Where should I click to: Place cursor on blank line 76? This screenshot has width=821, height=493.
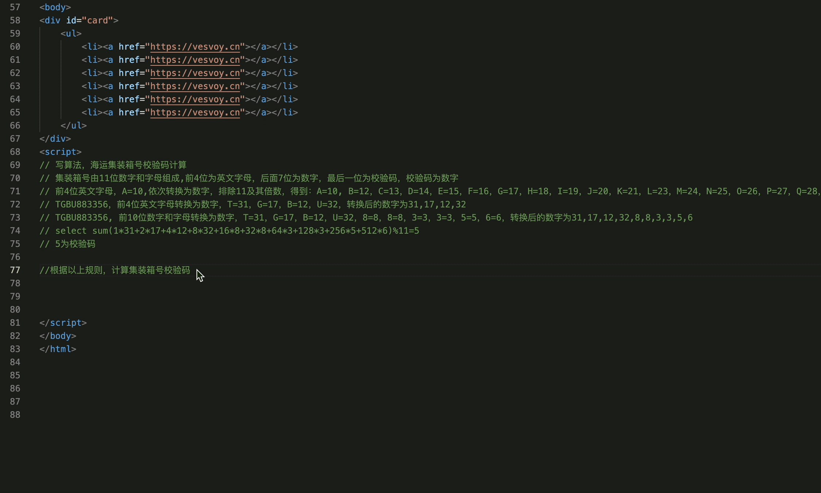pos(427,257)
